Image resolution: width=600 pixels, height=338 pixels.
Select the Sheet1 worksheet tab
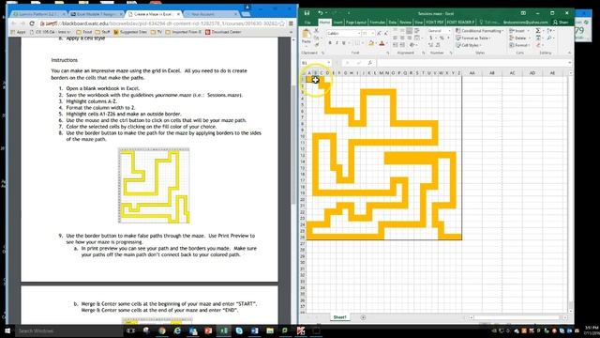pos(339,317)
